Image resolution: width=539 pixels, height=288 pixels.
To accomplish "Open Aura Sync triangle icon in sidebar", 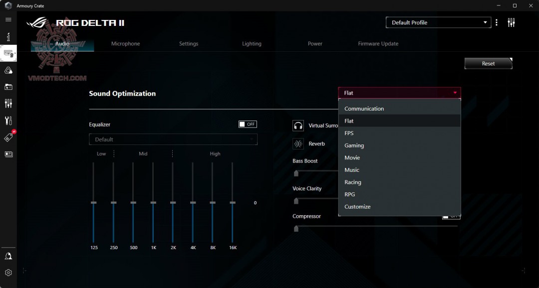I will (8, 70).
